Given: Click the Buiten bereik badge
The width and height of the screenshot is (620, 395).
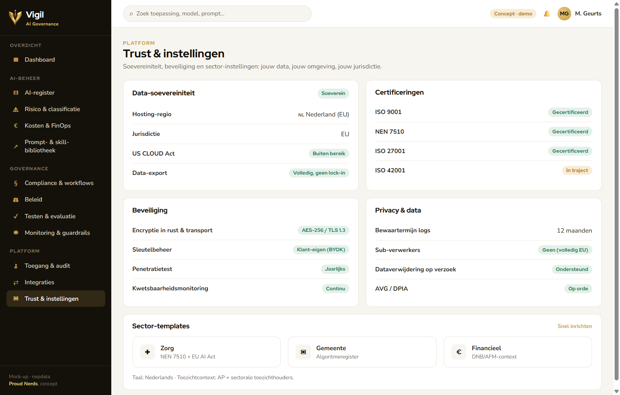Looking at the screenshot, I should 329,153.
